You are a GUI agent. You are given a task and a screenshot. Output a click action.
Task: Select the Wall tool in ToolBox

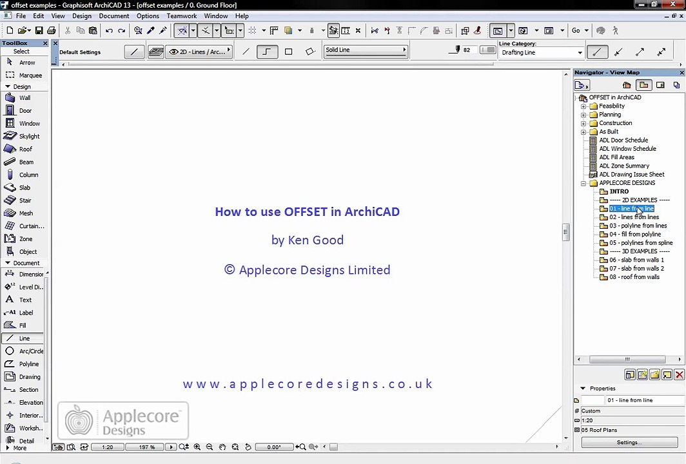[x=24, y=98]
